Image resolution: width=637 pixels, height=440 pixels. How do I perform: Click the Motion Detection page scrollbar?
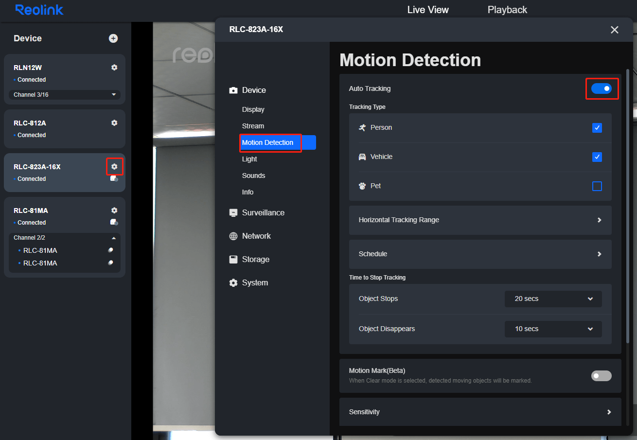pyautogui.click(x=628, y=206)
